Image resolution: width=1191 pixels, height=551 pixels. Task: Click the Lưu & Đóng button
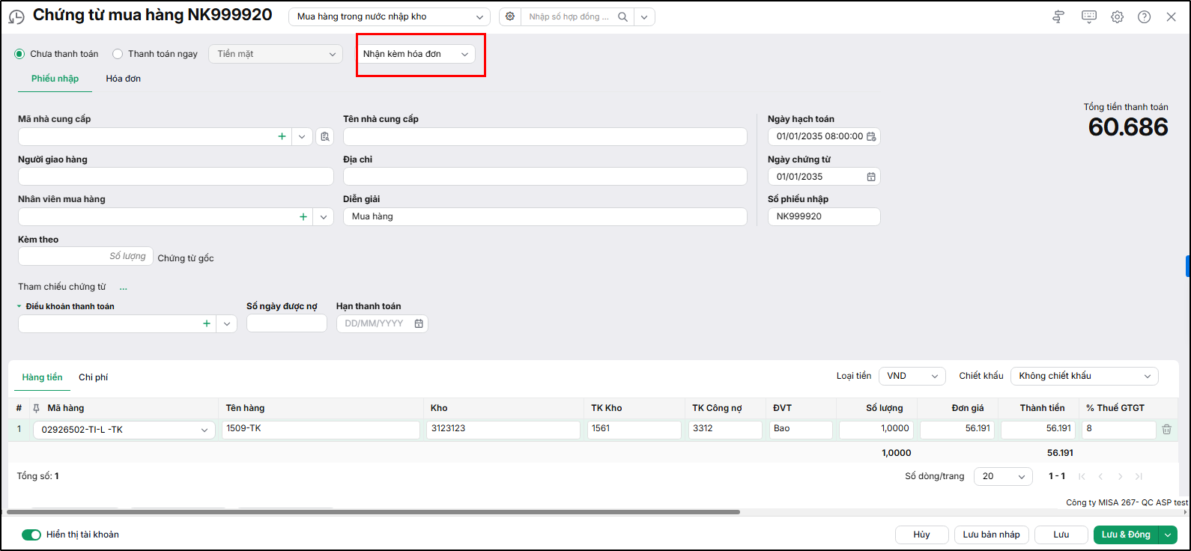(x=1126, y=535)
